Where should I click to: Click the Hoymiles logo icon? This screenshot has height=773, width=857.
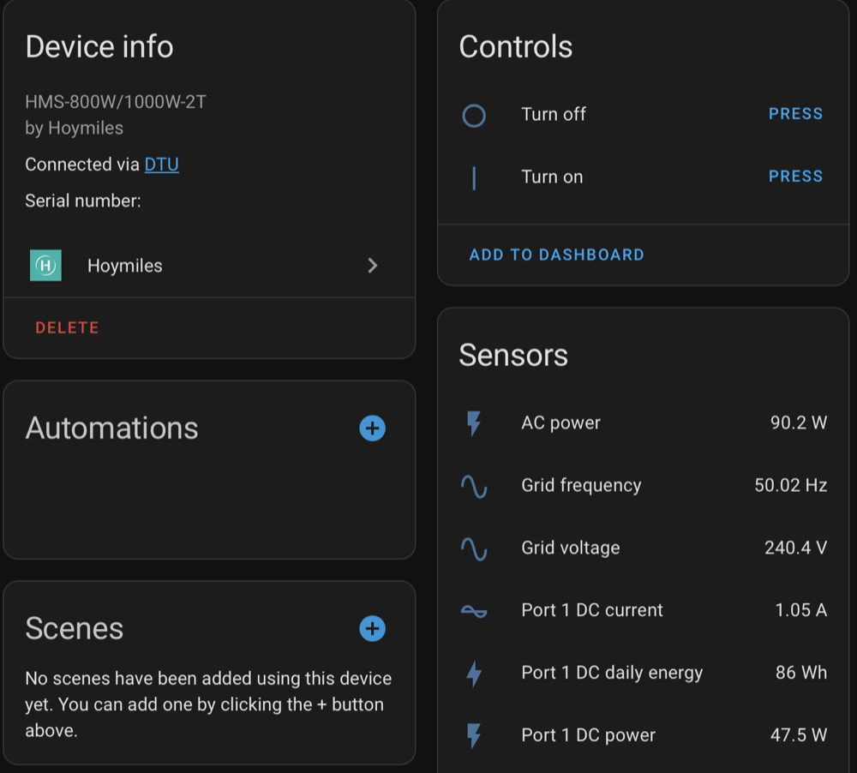point(45,266)
